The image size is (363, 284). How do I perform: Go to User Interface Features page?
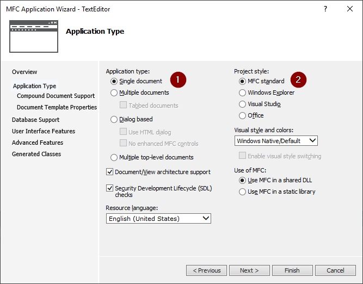[44, 131]
